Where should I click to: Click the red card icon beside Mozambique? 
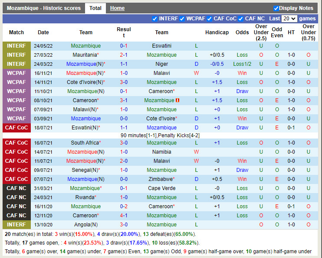pos(178,100)
